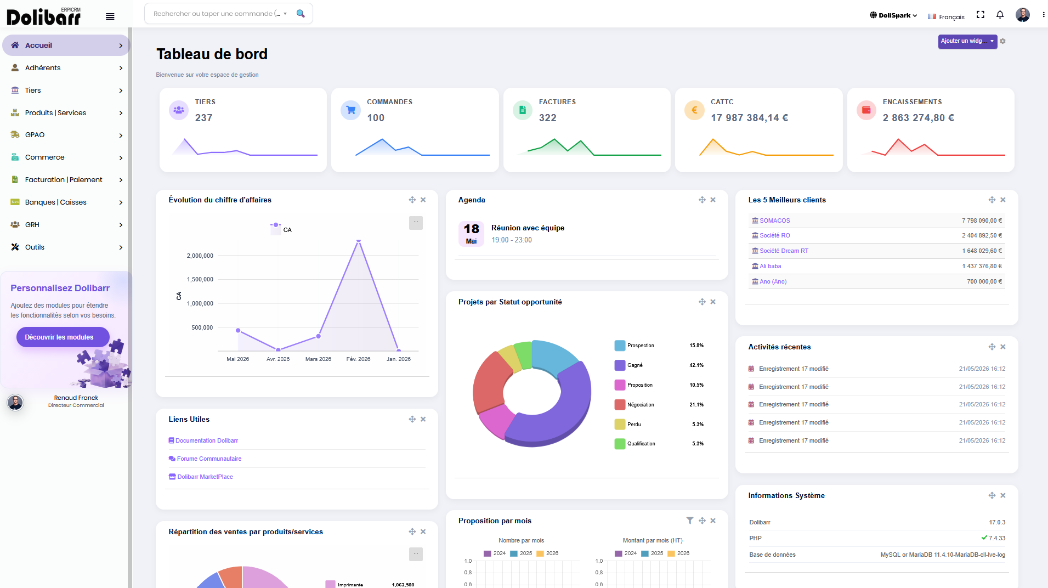The image size is (1048, 588).
Task: Expand the Tiers menu chevron
Action: pos(121,91)
